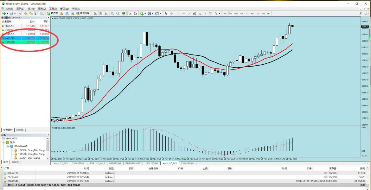371x190 pixels.
Task: Open the 图表 (Charts) menu
Action: pos(42,9)
